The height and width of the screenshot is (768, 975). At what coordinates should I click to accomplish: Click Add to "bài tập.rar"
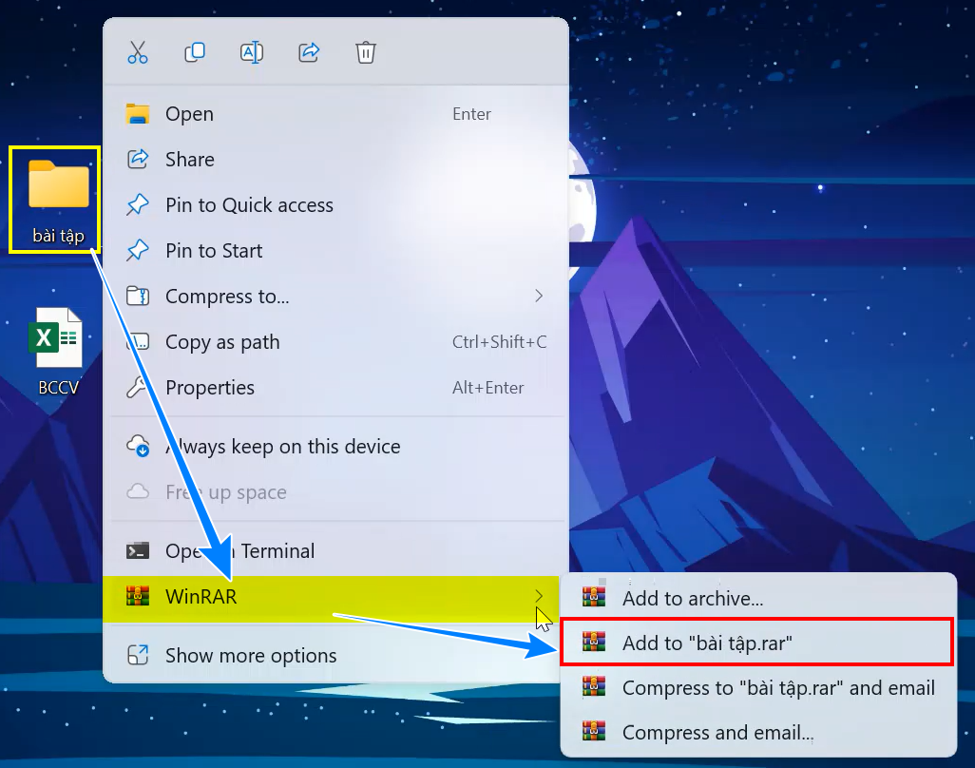[x=707, y=643]
